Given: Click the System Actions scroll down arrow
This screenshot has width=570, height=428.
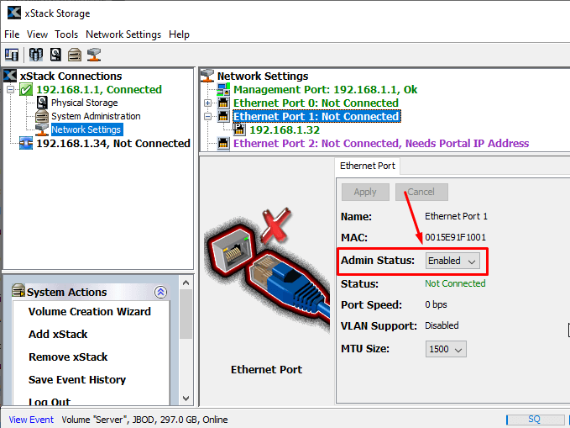Looking at the screenshot, I should click(186, 398).
